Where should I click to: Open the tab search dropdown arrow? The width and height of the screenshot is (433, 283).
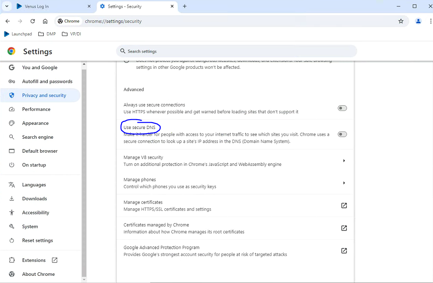tap(7, 6)
